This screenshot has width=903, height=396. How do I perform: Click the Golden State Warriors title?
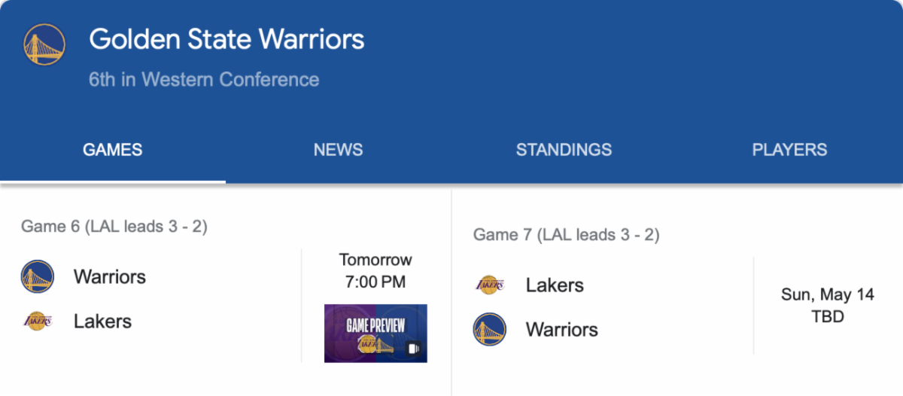[x=227, y=39]
